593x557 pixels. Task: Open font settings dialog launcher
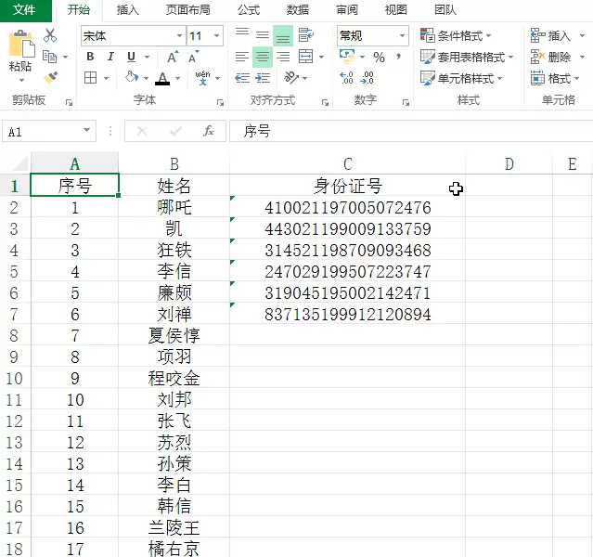coord(220,102)
